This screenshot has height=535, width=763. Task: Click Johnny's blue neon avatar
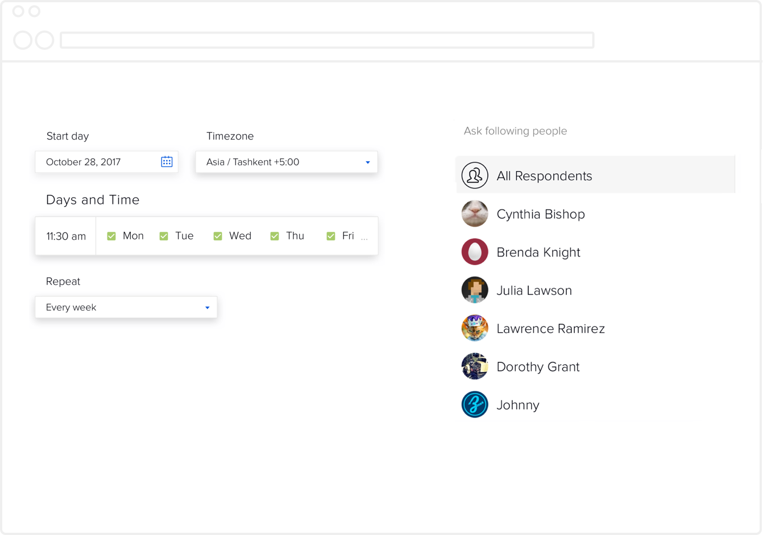[x=475, y=405]
